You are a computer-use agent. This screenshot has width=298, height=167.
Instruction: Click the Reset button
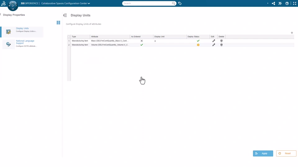click(x=286, y=153)
